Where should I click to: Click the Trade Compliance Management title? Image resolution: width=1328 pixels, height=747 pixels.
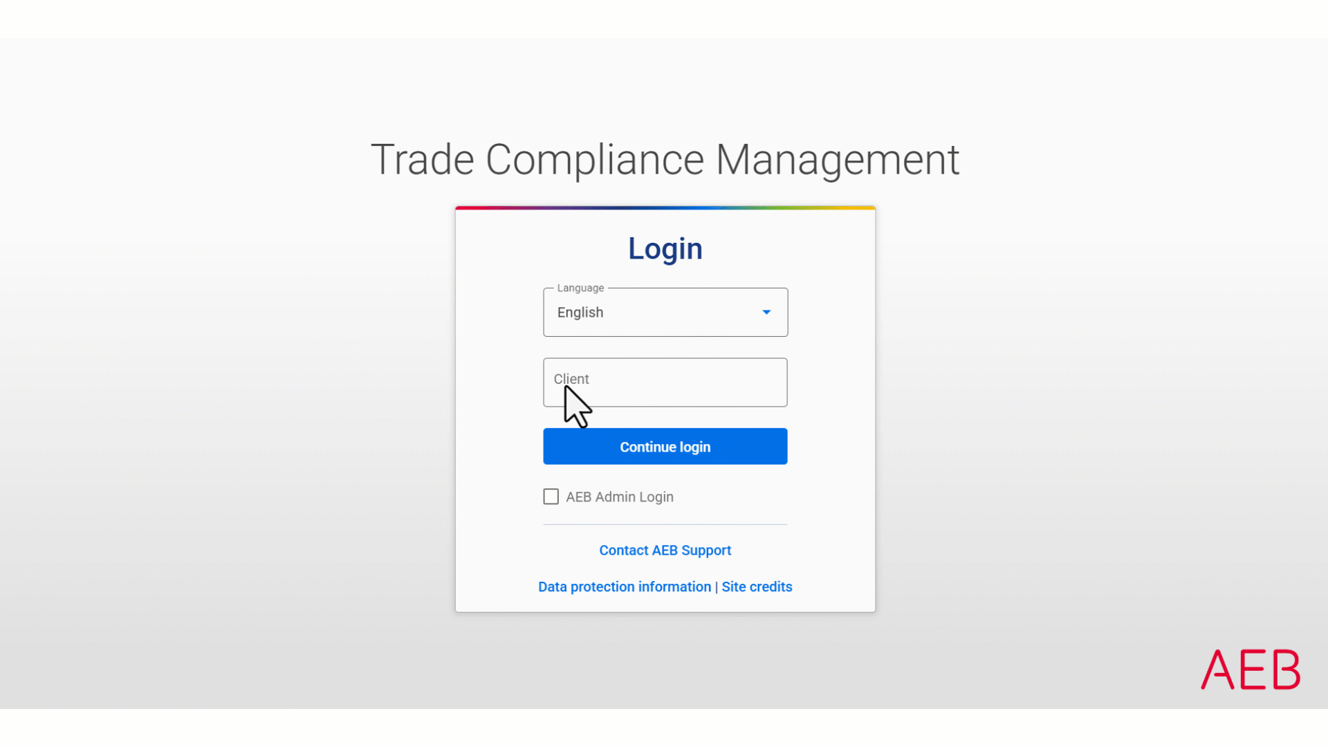665,160
